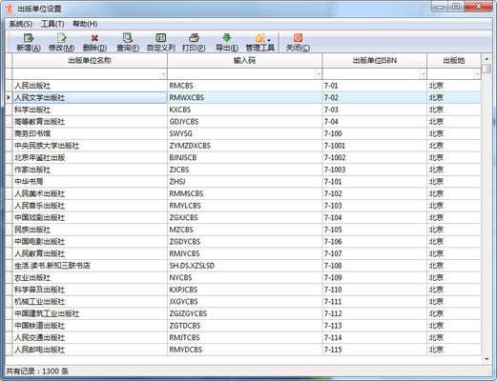Click the 新增(A) add toolbar icon
Screen dimensions: 497x381
click(x=29, y=42)
